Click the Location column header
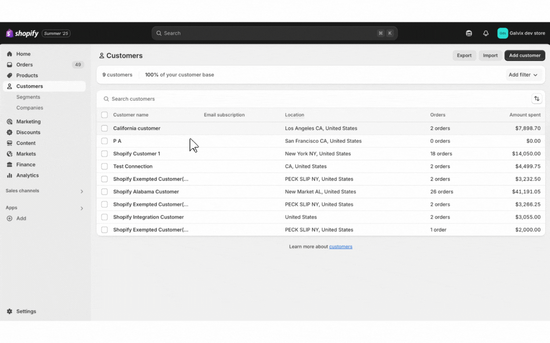This screenshot has width=550, height=343. 294,115
